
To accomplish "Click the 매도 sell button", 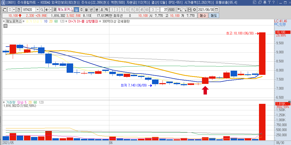I will point(214,16).
